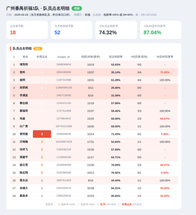Click knight_id 259432676
This screenshot has height=215, width=196.
(64, 188)
